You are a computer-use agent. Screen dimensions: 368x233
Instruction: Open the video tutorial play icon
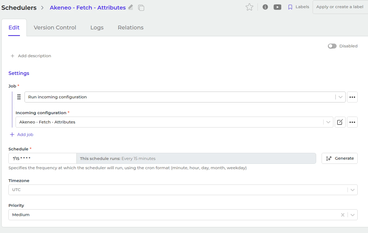click(277, 7)
